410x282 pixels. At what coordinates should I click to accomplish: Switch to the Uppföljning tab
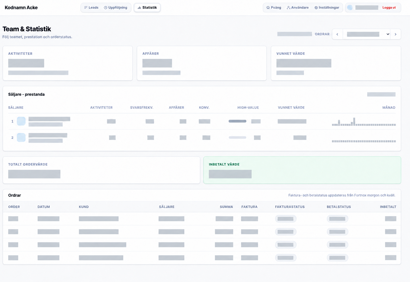(116, 8)
